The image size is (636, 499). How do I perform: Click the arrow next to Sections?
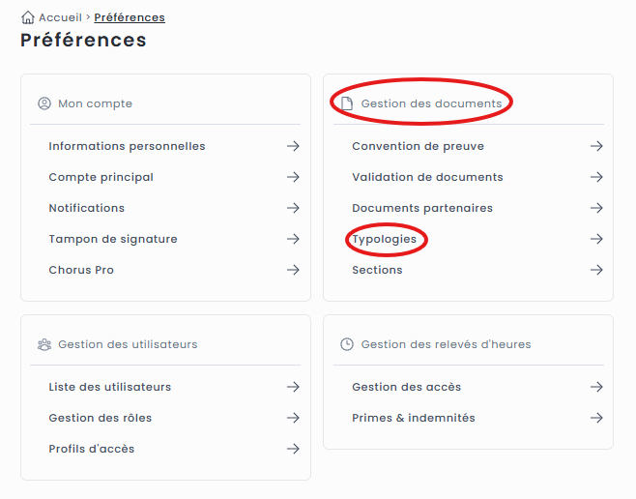click(596, 270)
